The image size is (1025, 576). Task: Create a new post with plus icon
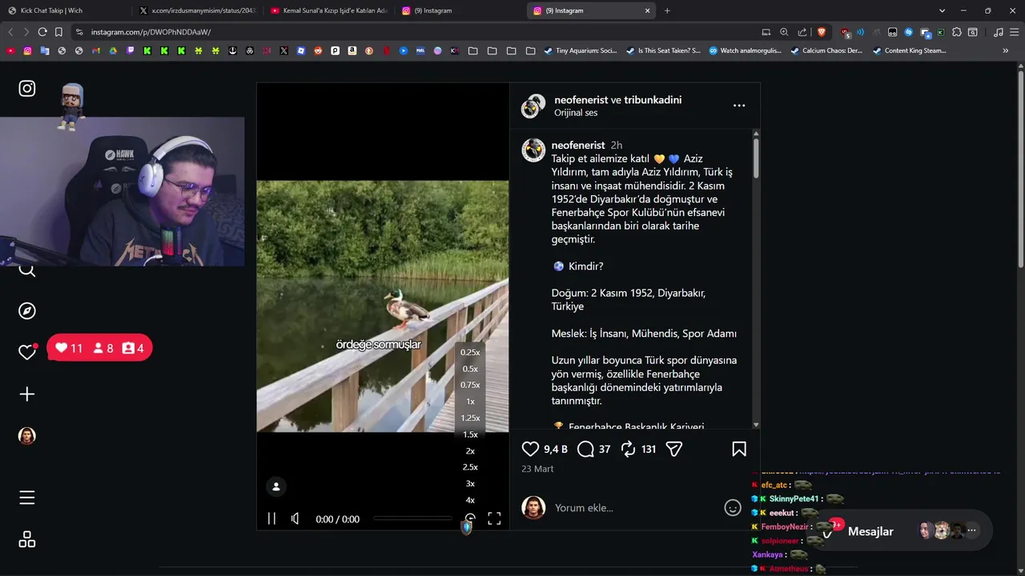[27, 394]
